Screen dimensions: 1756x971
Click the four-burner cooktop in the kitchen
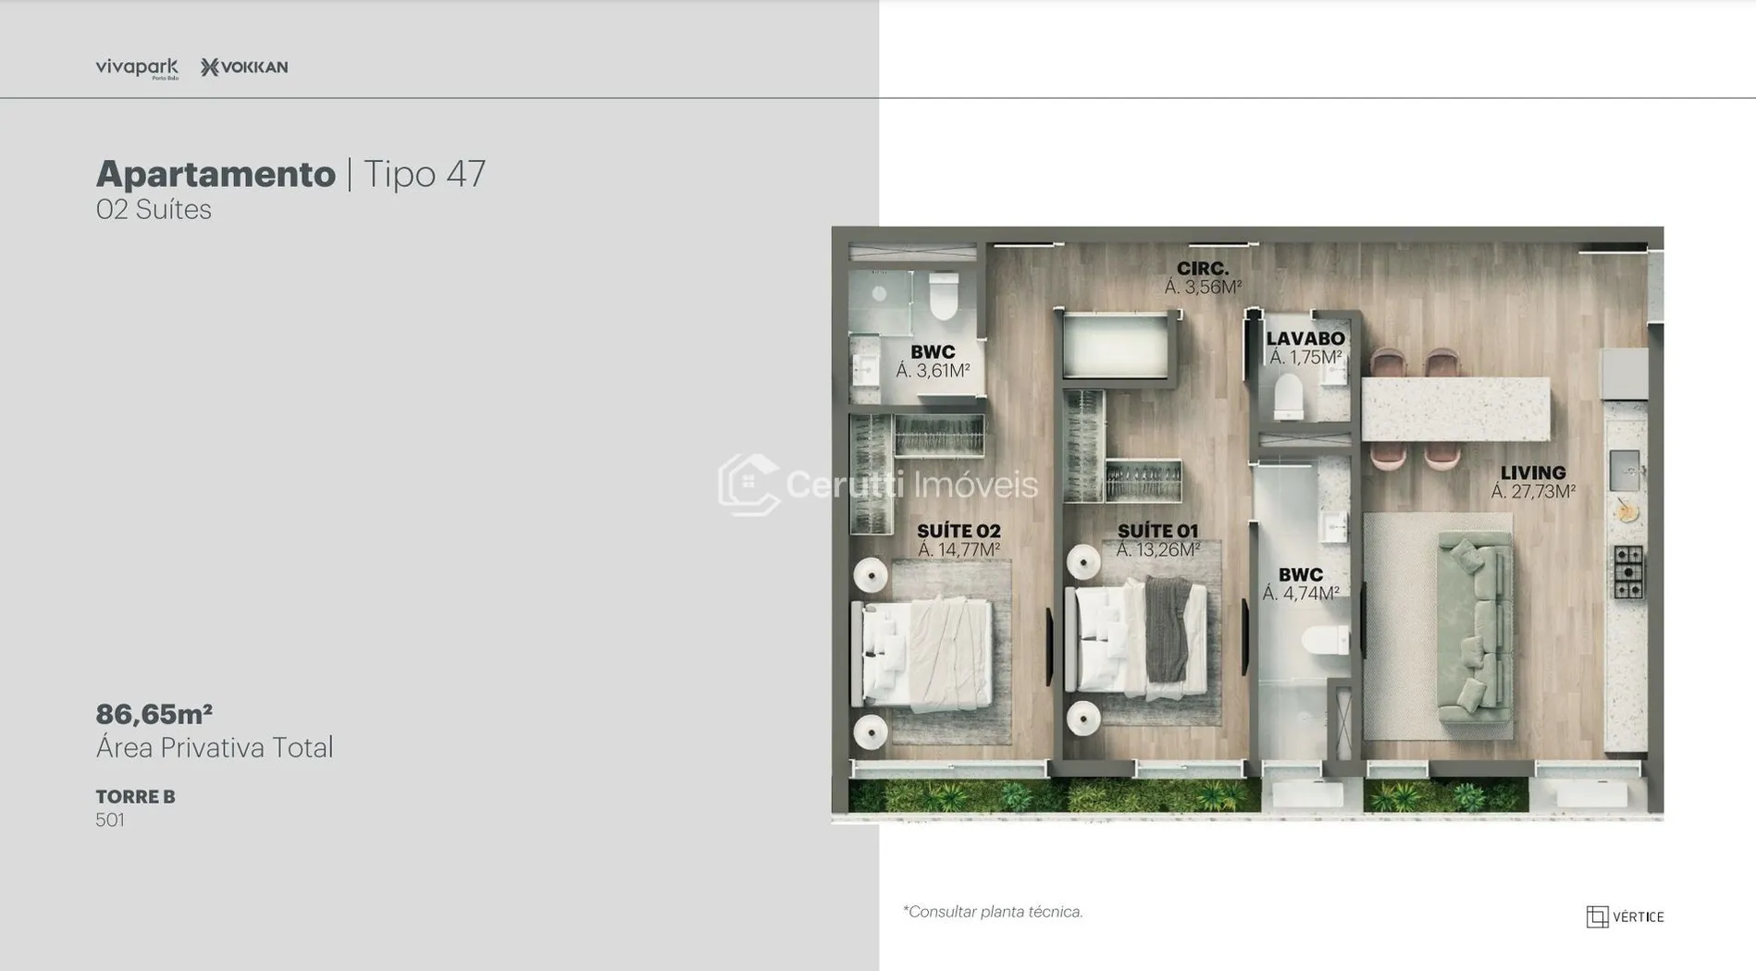point(1628,572)
